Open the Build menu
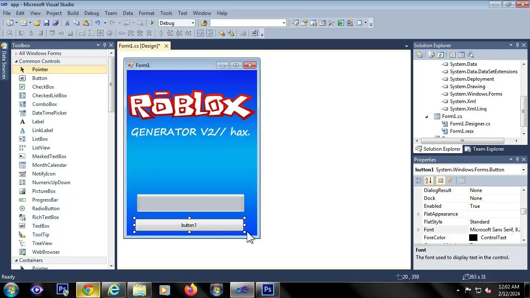This screenshot has width=530, height=298. (73, 13)
